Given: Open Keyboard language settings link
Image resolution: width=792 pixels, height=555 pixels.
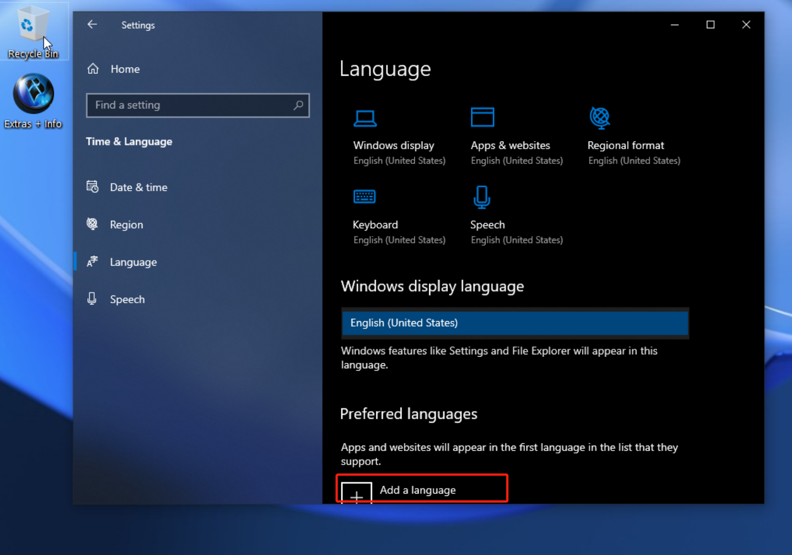Looking at the screenshot, I should (x=375, y=225).
